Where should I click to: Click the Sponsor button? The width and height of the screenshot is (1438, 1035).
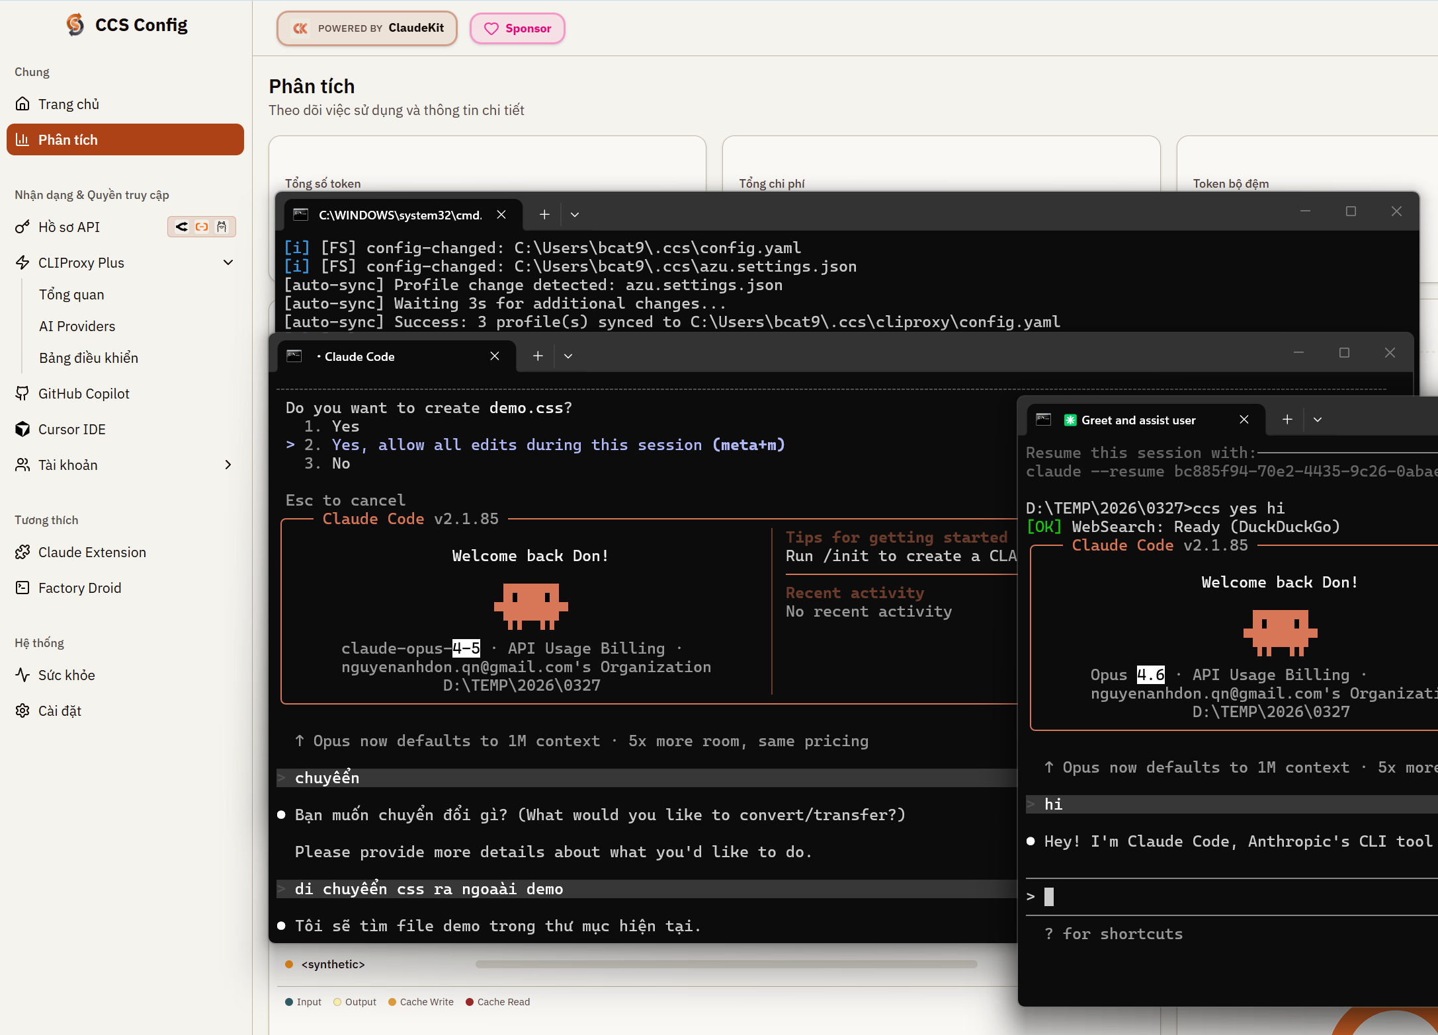pyautogui.click(x=517, y=28)
